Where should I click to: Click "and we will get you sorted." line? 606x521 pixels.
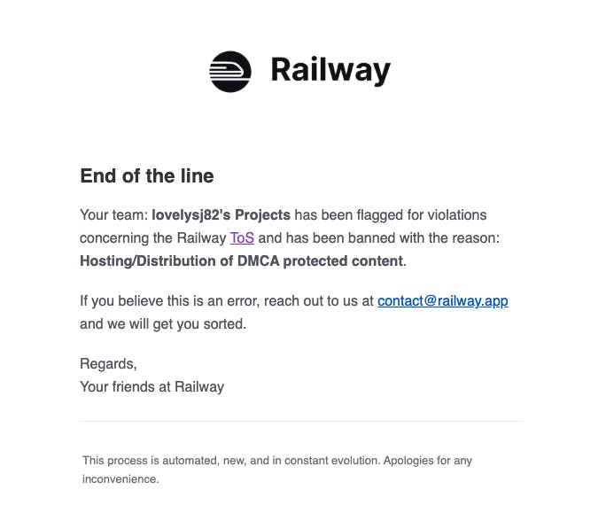(162, 323)
